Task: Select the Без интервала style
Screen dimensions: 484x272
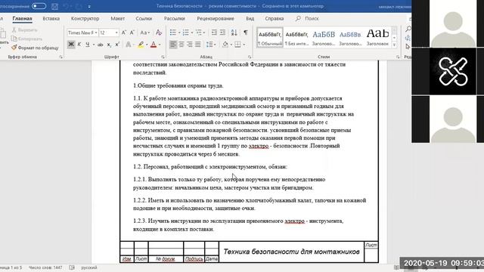Action: 296,37
